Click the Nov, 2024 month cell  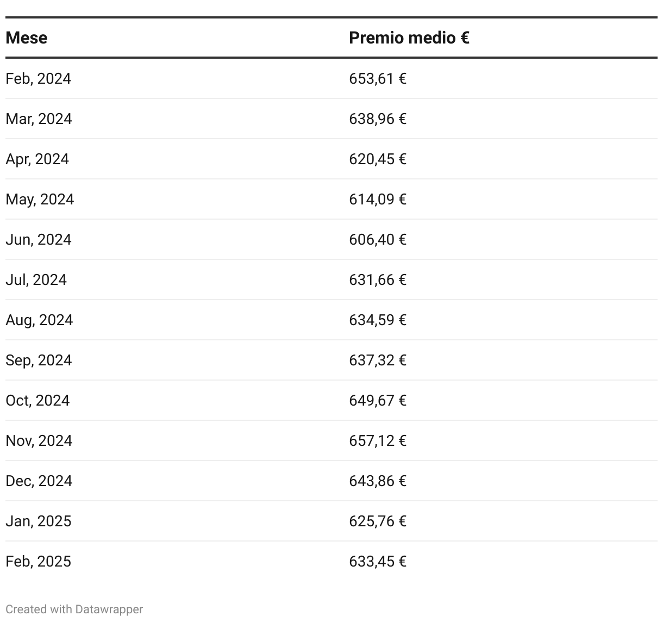(x=39, y=441)
